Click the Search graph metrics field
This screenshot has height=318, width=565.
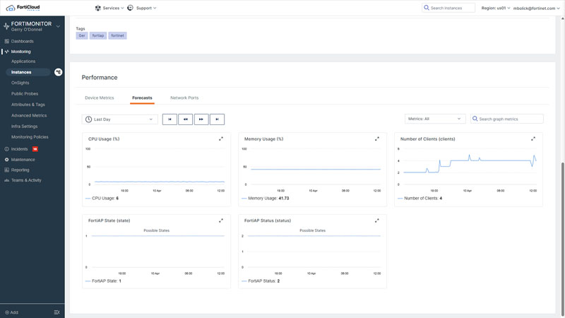(510, 119)
